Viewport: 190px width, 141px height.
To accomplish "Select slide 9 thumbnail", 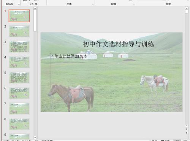I will [19, 136].
